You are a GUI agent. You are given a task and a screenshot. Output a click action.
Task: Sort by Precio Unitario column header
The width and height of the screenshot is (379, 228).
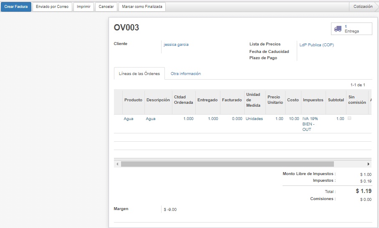click(x=275, y=100)
